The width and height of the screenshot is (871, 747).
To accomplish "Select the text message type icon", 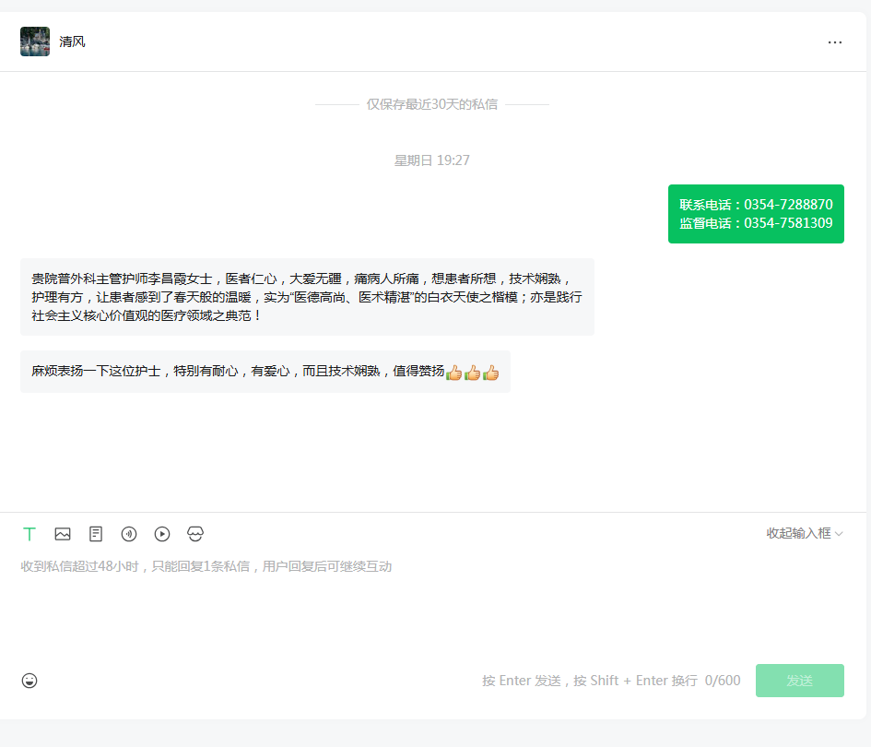I will click(29, 534).
